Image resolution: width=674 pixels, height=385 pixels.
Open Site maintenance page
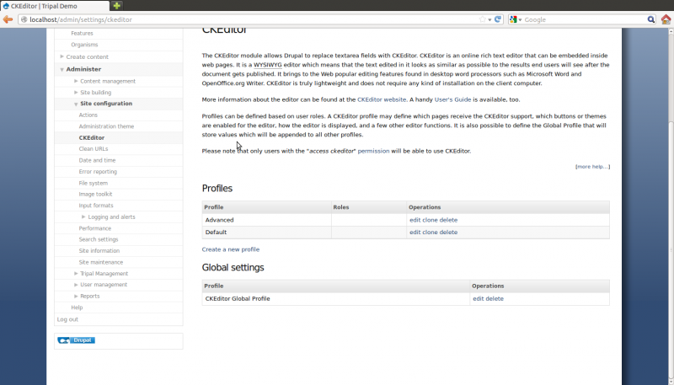100,262
